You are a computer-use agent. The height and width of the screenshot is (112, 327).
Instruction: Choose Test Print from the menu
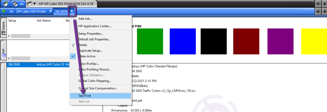pyautogui.click(x=85, y=96)
